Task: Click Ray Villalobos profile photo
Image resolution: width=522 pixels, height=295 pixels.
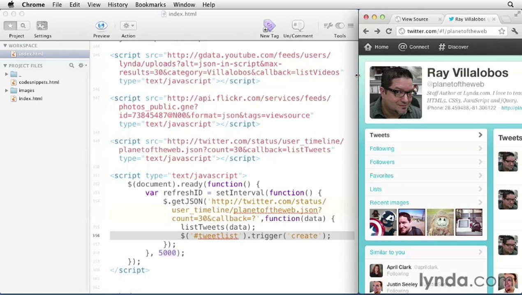Action: [395, 93]
